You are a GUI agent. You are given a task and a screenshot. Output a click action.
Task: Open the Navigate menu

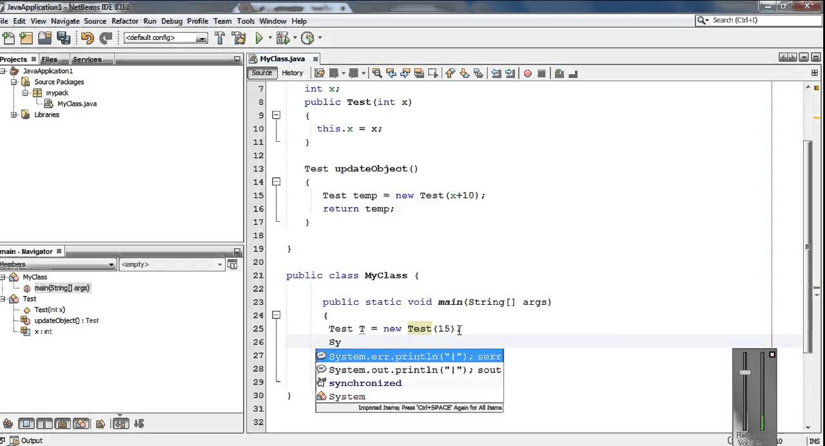click(65, 21)
